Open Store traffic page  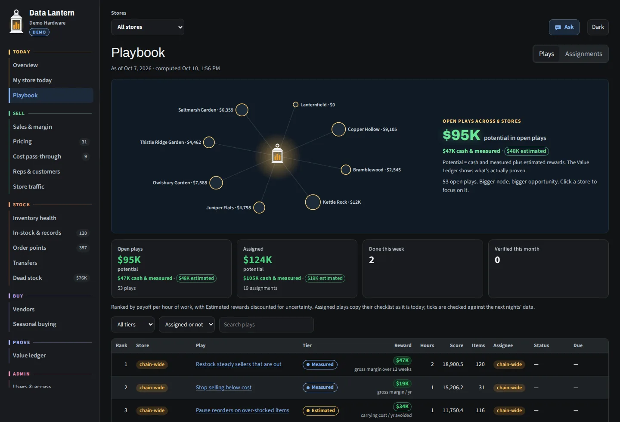pos(51,187)
